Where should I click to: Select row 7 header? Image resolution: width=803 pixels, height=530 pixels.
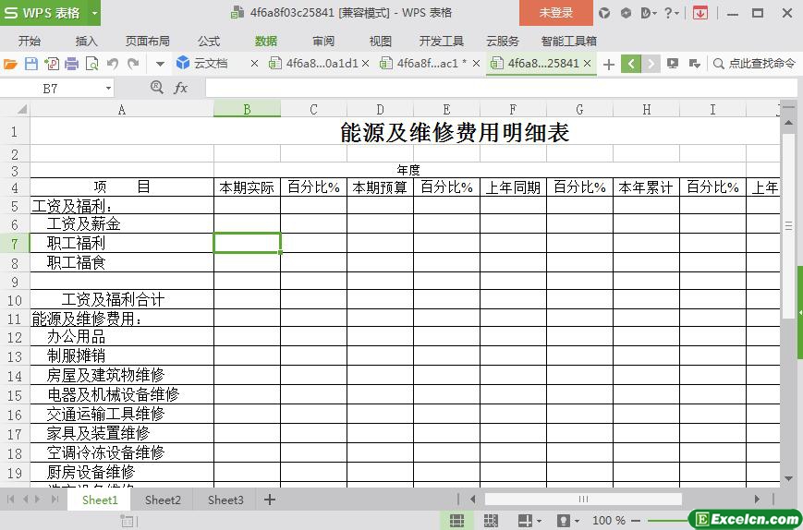coord(15,244)
